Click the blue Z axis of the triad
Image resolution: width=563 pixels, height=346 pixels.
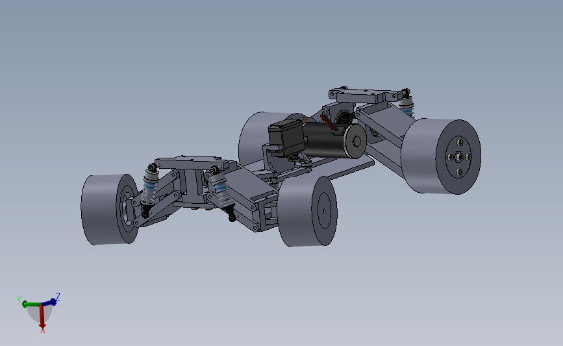tap(49, 303)
